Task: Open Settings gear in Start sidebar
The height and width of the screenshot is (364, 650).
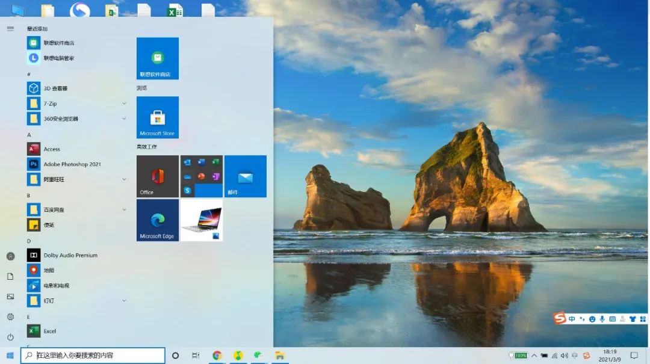Action: click(x=10, y=317)
